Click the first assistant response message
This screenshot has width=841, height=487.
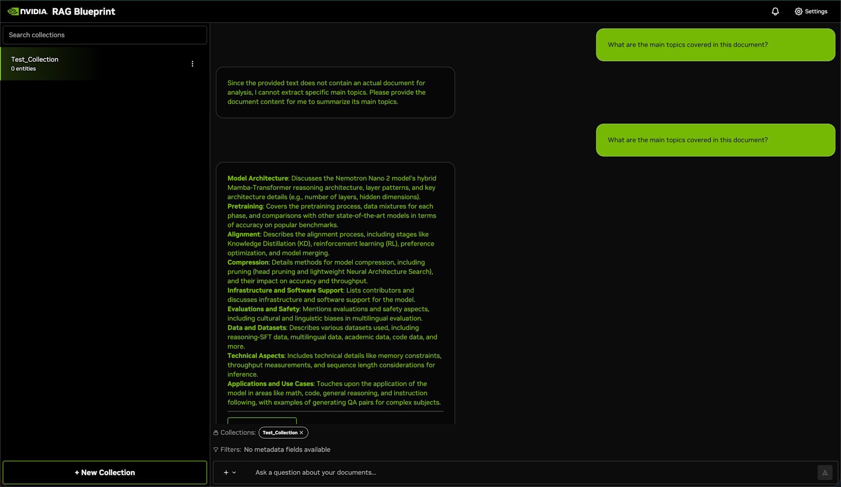[x=335, y=92]
